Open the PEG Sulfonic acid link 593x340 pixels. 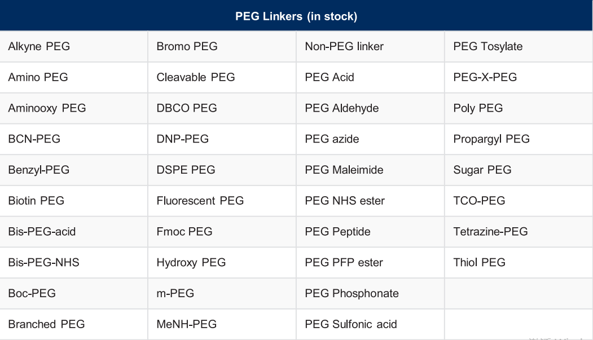click(x=350, y=324)
